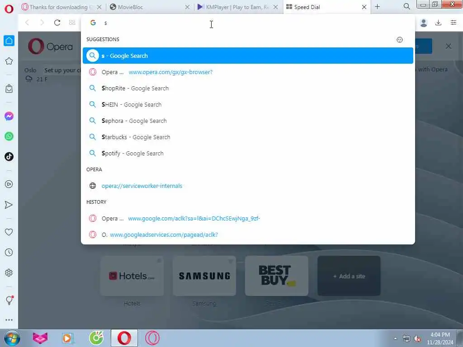Open Easy Setup sliders icon

454,23
